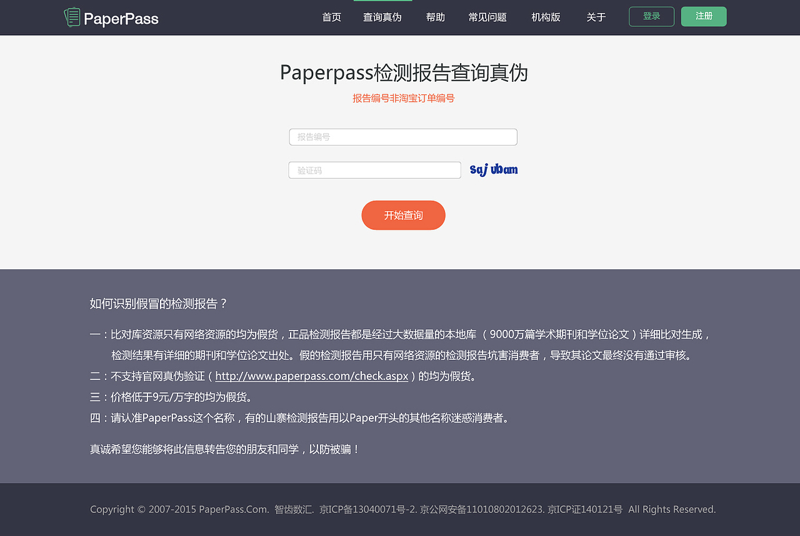Open the 机构版 section
Image resolution: width=800 pixels, height=536 pixels.
545,17
